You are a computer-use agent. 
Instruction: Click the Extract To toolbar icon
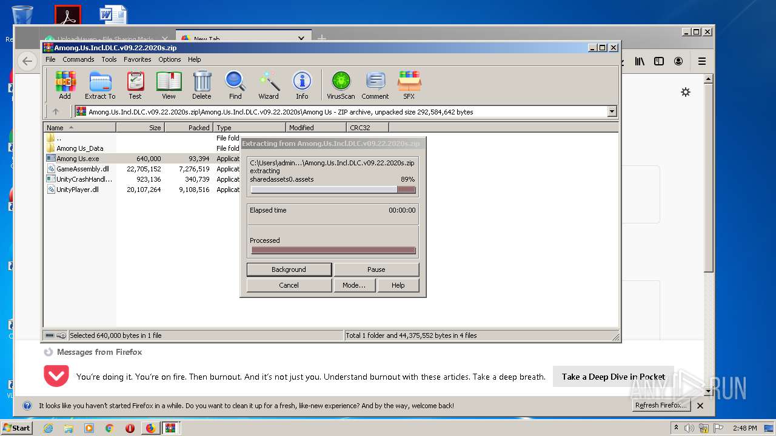[100, 85]
